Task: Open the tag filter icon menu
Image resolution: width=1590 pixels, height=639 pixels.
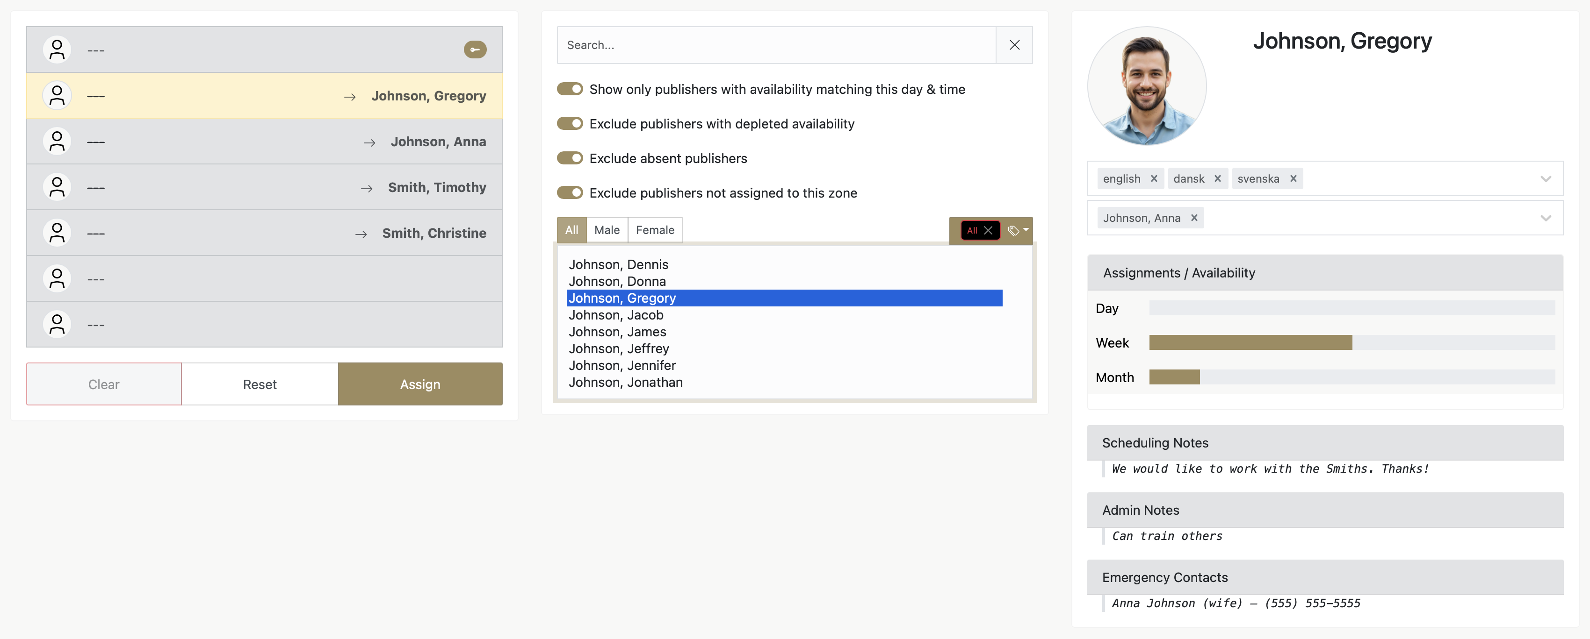Action: 1018,230
